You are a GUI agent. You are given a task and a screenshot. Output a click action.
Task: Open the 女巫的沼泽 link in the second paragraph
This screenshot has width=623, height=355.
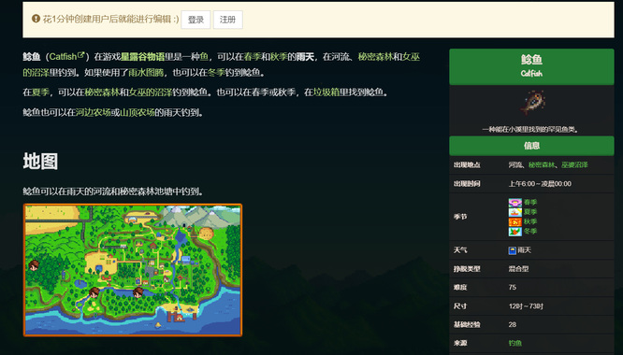tap(151, 92)
